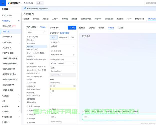Click the banner icon before 专业工程师

pyautogui.click(x=25, y=8)
